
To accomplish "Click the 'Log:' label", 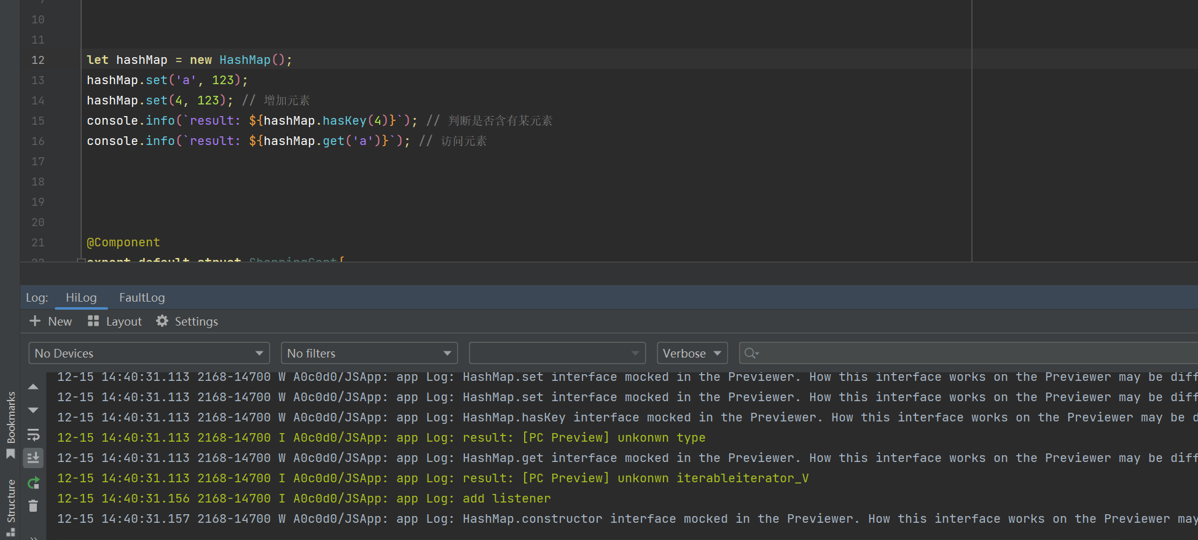I will pos(37,298).
